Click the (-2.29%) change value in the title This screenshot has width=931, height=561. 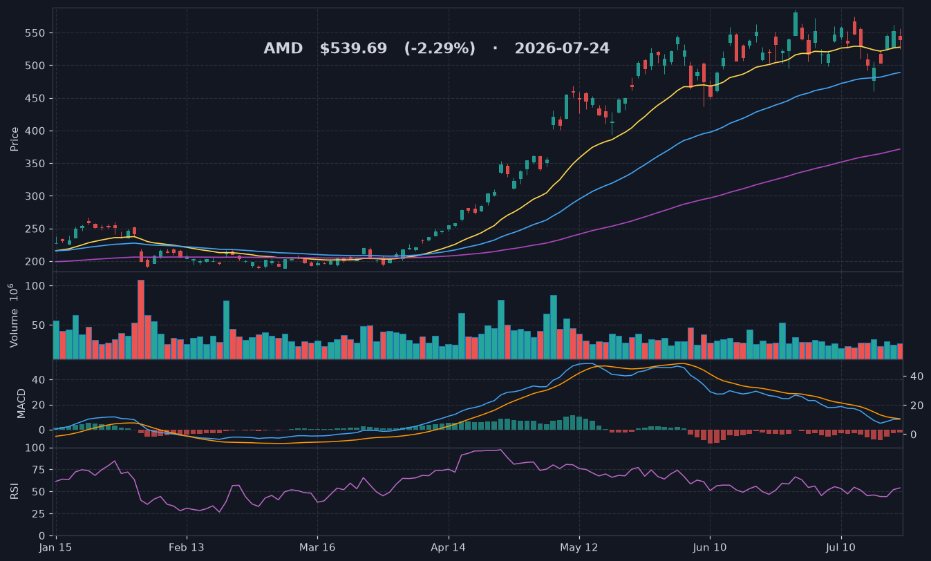(440, 49)
